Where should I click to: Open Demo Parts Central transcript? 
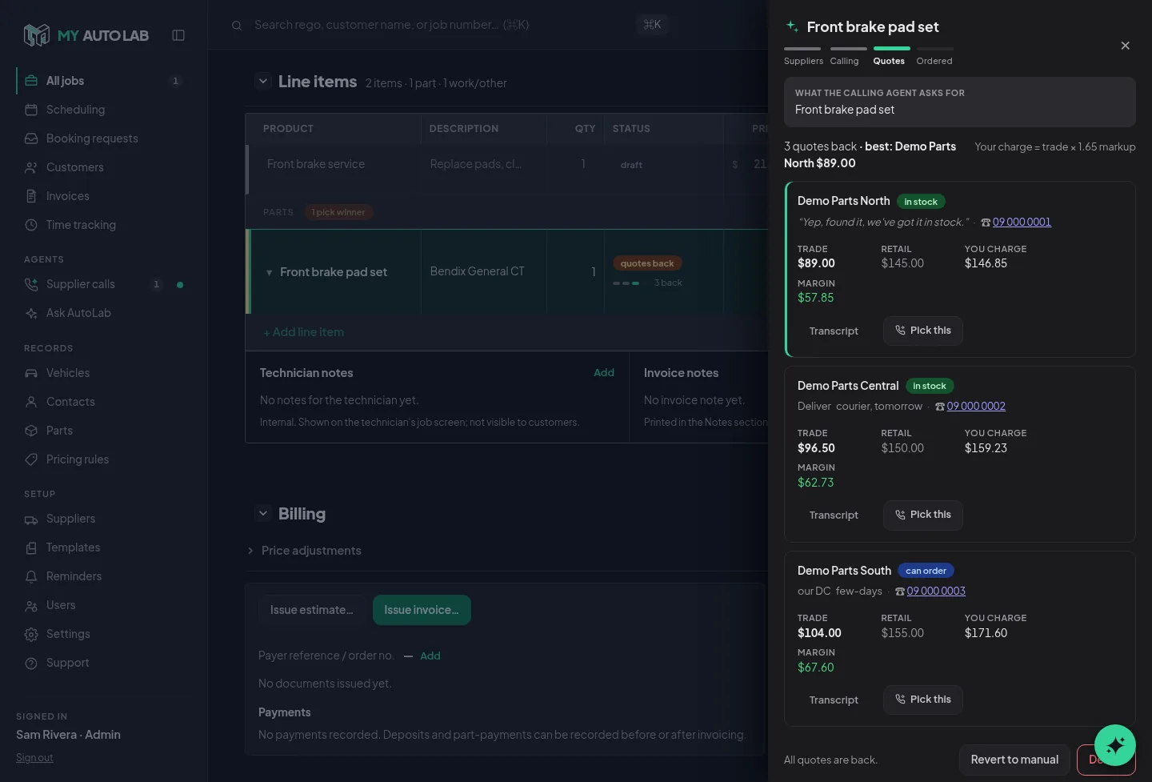coord(834,515)
